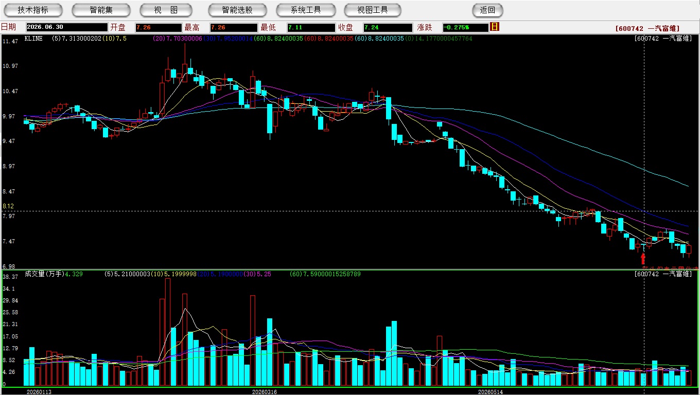This screenshot has width=700, height=395.
Task: Click the orange 日 period icon
Action: [495, 27]
